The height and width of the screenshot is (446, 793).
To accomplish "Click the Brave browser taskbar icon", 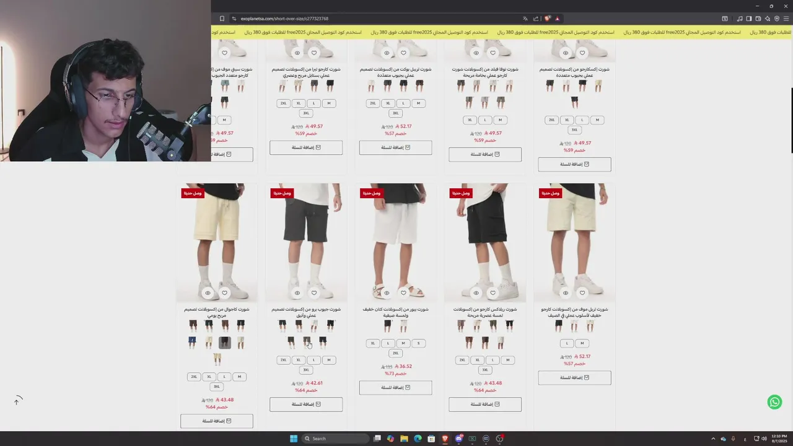I will coord(445,439).
